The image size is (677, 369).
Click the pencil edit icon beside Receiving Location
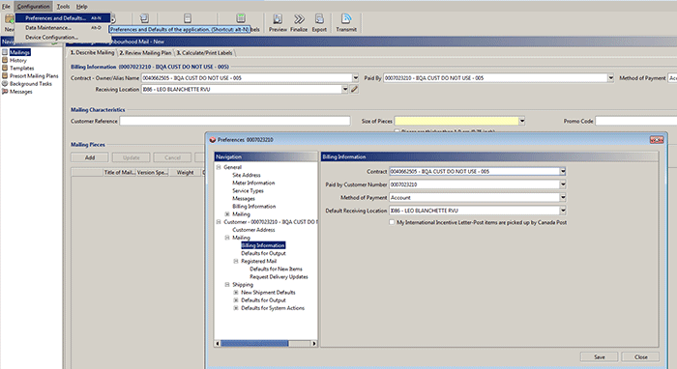click(354, 89)
